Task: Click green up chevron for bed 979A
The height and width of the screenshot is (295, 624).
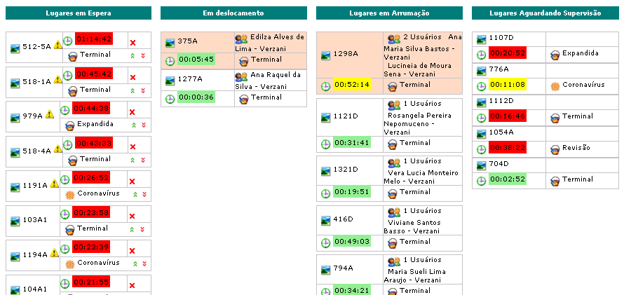Action: 133,125
